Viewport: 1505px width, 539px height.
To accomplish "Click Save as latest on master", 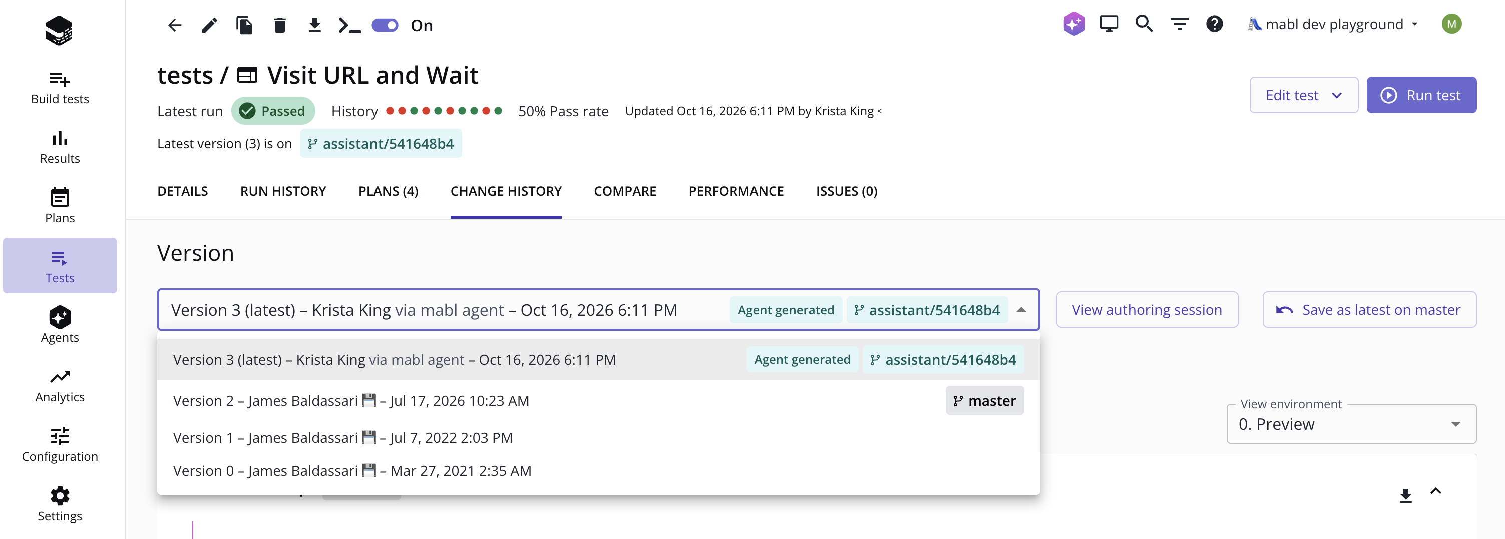I will pyautogui.click(x=1369, y=310).
